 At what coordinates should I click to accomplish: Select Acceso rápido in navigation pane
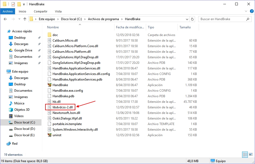click(x=22, y=31)
